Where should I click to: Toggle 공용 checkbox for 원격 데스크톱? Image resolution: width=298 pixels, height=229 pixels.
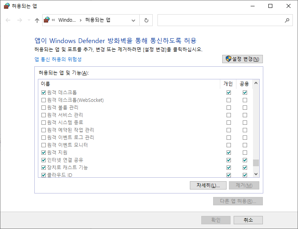point(245,92)
